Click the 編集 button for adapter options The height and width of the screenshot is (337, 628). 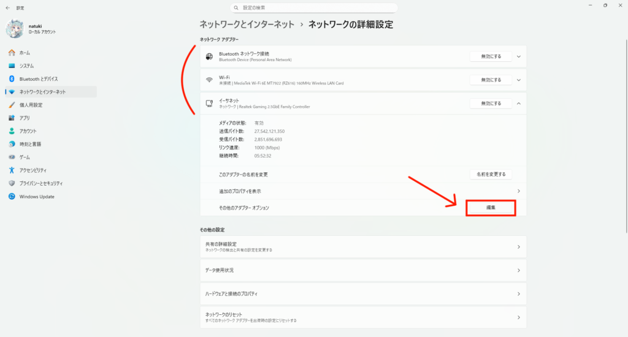pos(491,208)
